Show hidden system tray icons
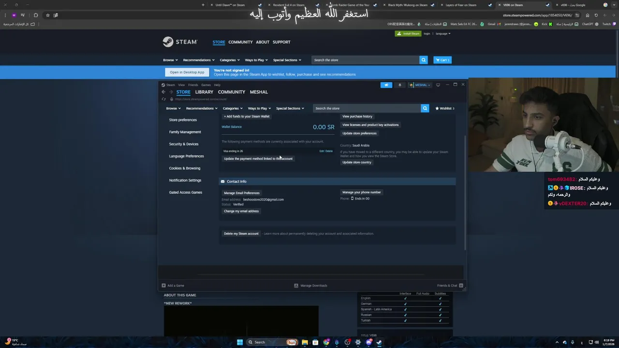The width and height of the screenshot is (619, 348). pos(557,342)
